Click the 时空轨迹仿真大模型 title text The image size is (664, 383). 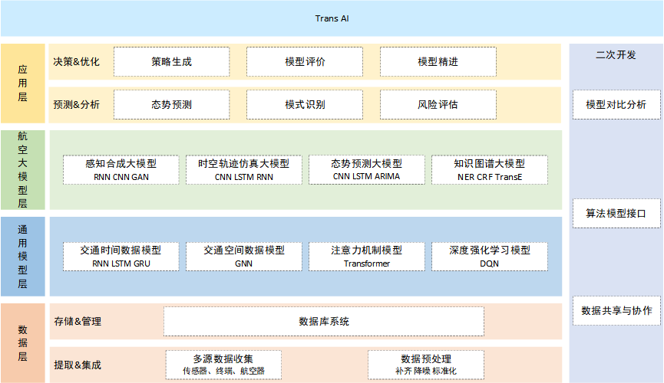pos(243,164)
